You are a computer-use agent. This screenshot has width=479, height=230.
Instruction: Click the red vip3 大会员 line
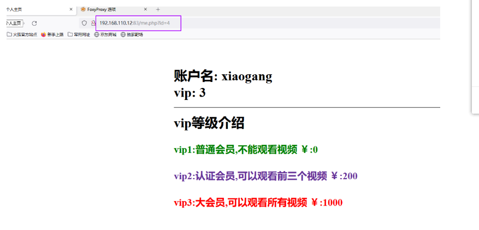pos(258,203)
